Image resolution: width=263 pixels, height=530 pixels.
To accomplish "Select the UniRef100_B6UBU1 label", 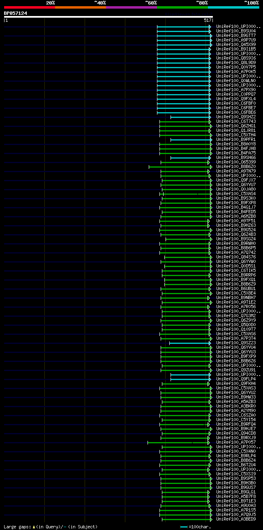I will (236, 289).
